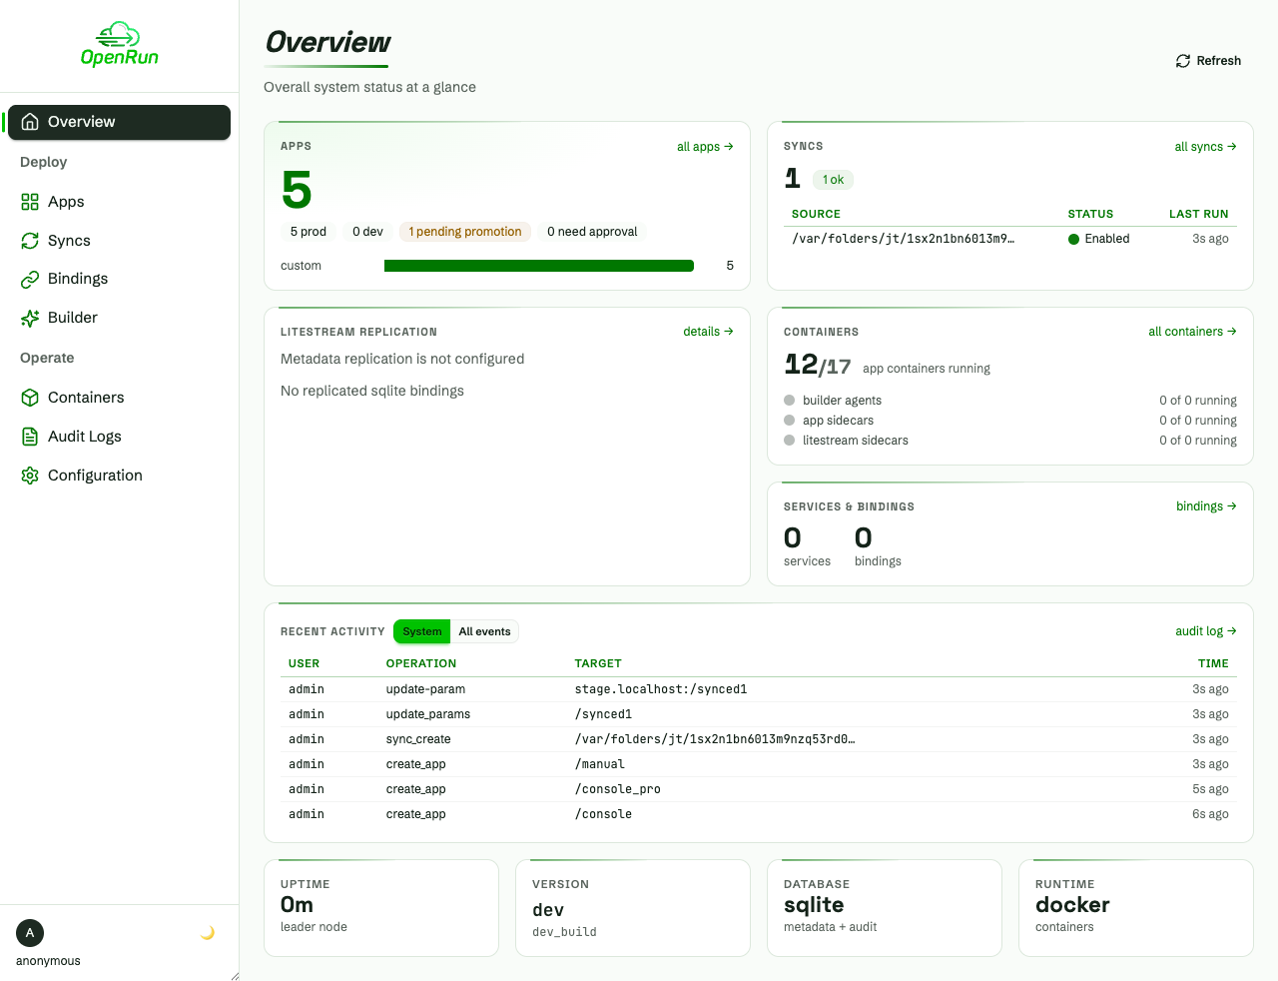Open litestream replication details link
The height and width of the screenshot is (981, 1278).
(708, 332)
